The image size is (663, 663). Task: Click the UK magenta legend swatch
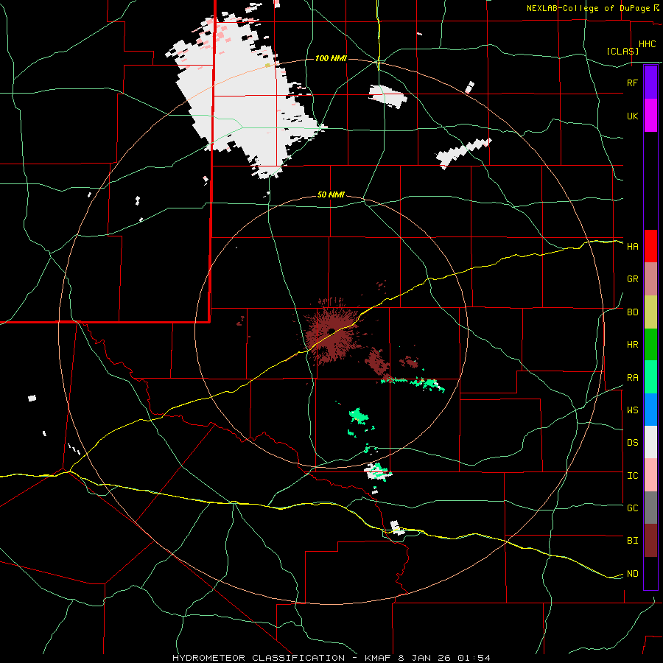pyautogui.click(x=650, y=116)
